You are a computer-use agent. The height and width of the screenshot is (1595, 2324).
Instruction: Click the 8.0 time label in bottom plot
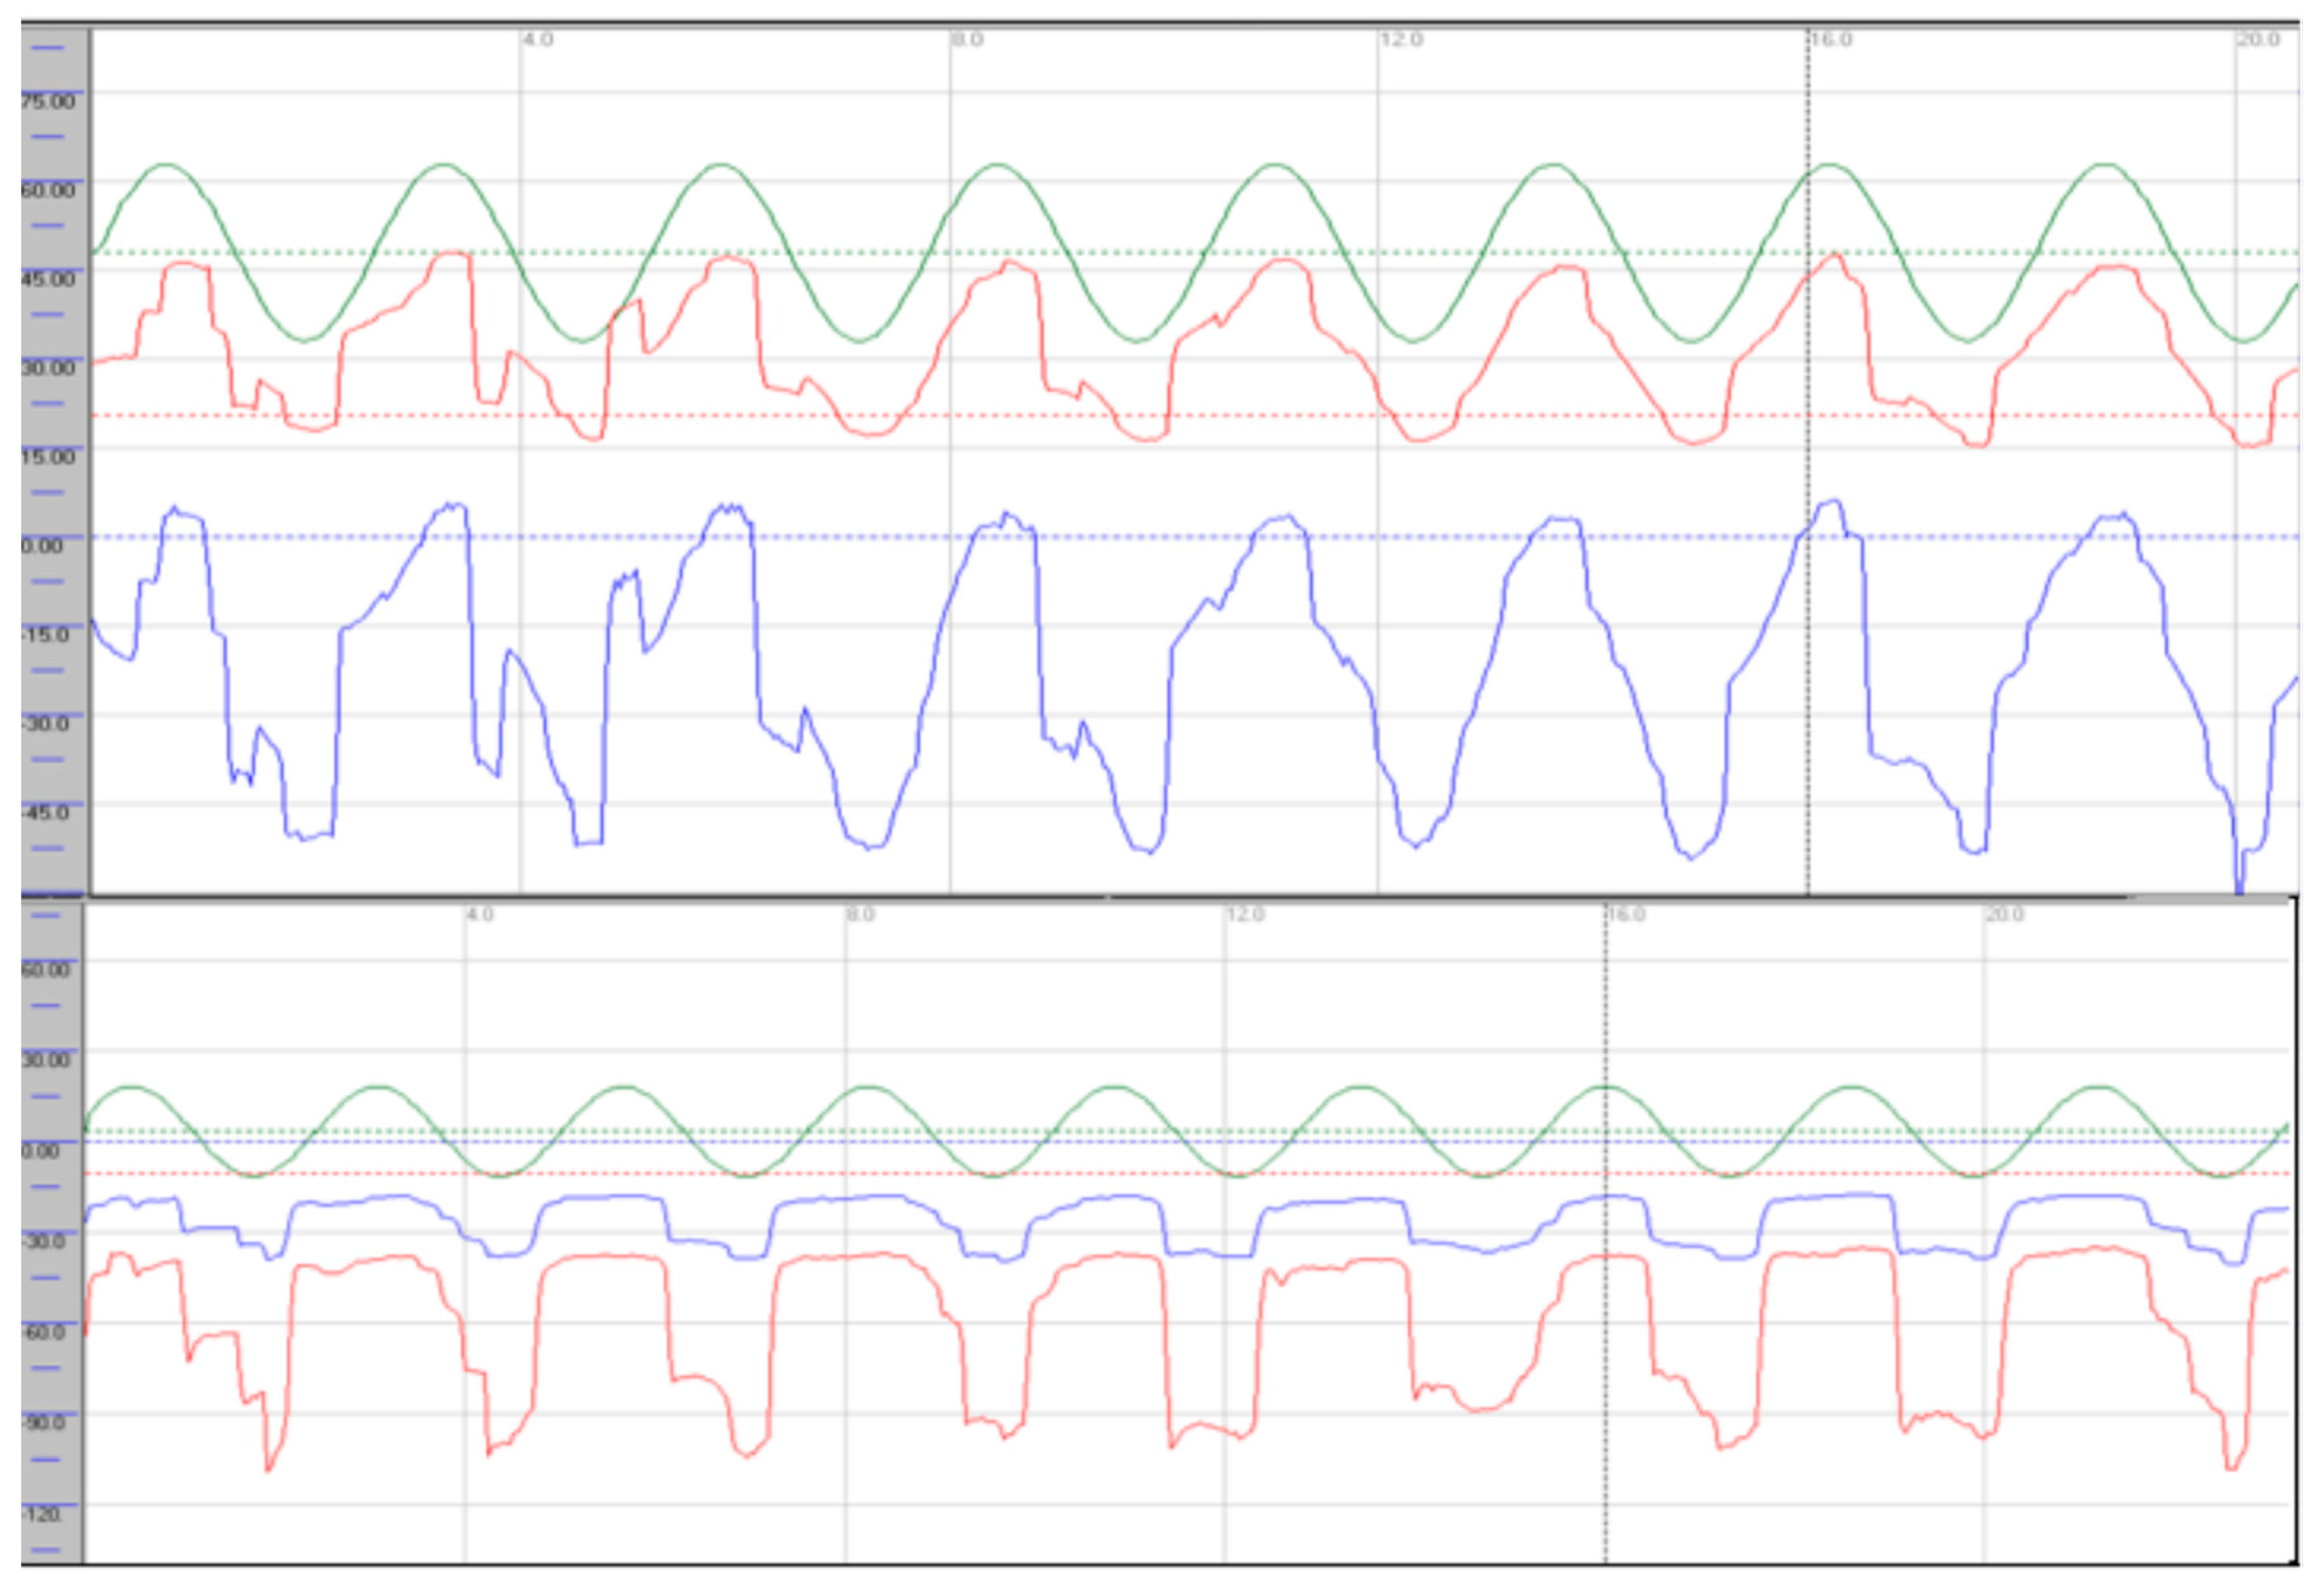coord(860,915)
